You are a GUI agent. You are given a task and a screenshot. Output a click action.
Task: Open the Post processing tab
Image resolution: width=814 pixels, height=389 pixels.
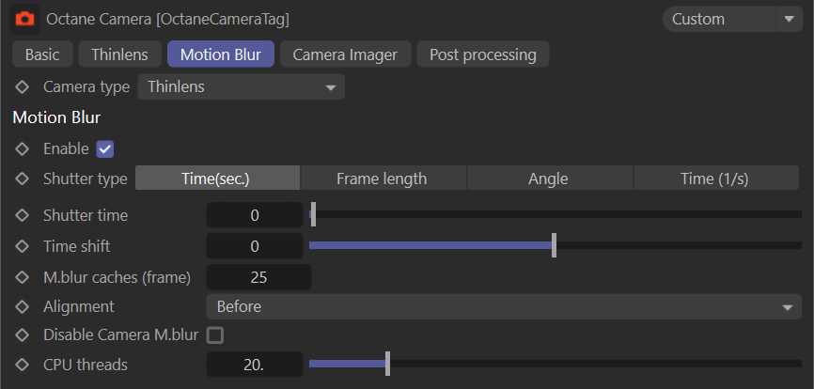click(x=482, y=54)
